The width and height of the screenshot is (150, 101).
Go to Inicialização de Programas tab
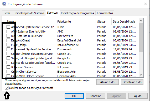[77, 13]
